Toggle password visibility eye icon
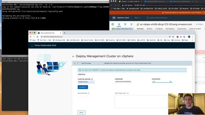The height and width of the screenshot is (115, 205). point(170,81)
